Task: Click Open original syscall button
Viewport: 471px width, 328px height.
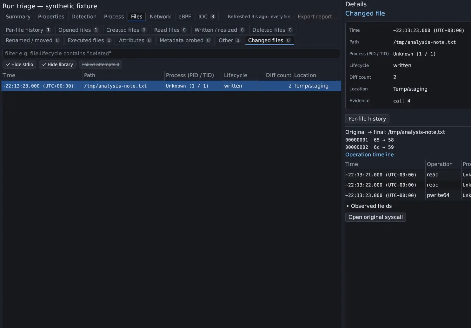Action: pyautogui.click(x=375, y=217)
